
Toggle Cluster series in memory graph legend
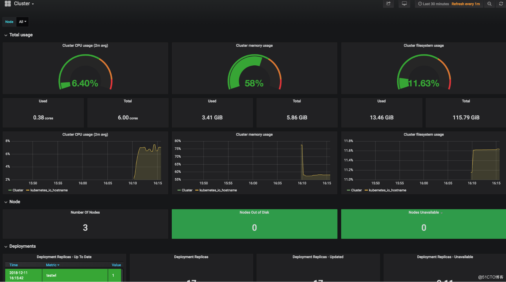click(187, 190)
